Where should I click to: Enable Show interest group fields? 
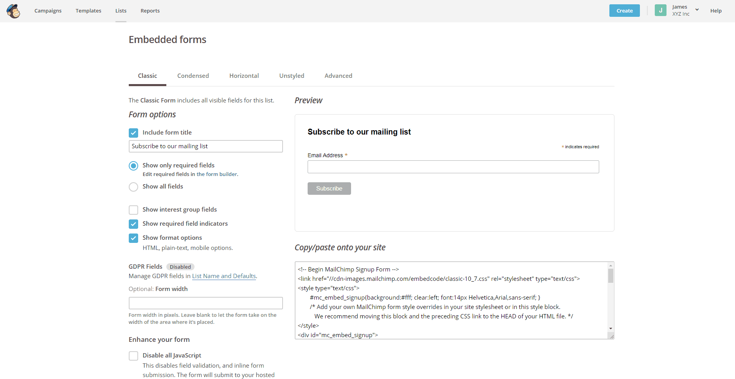click(133, 210)
